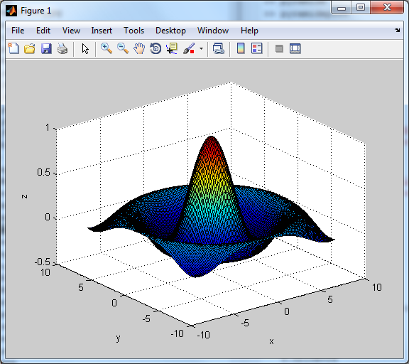Toggle the Brush/Select Data tool

pyautogui.click(x=189, y=48)
